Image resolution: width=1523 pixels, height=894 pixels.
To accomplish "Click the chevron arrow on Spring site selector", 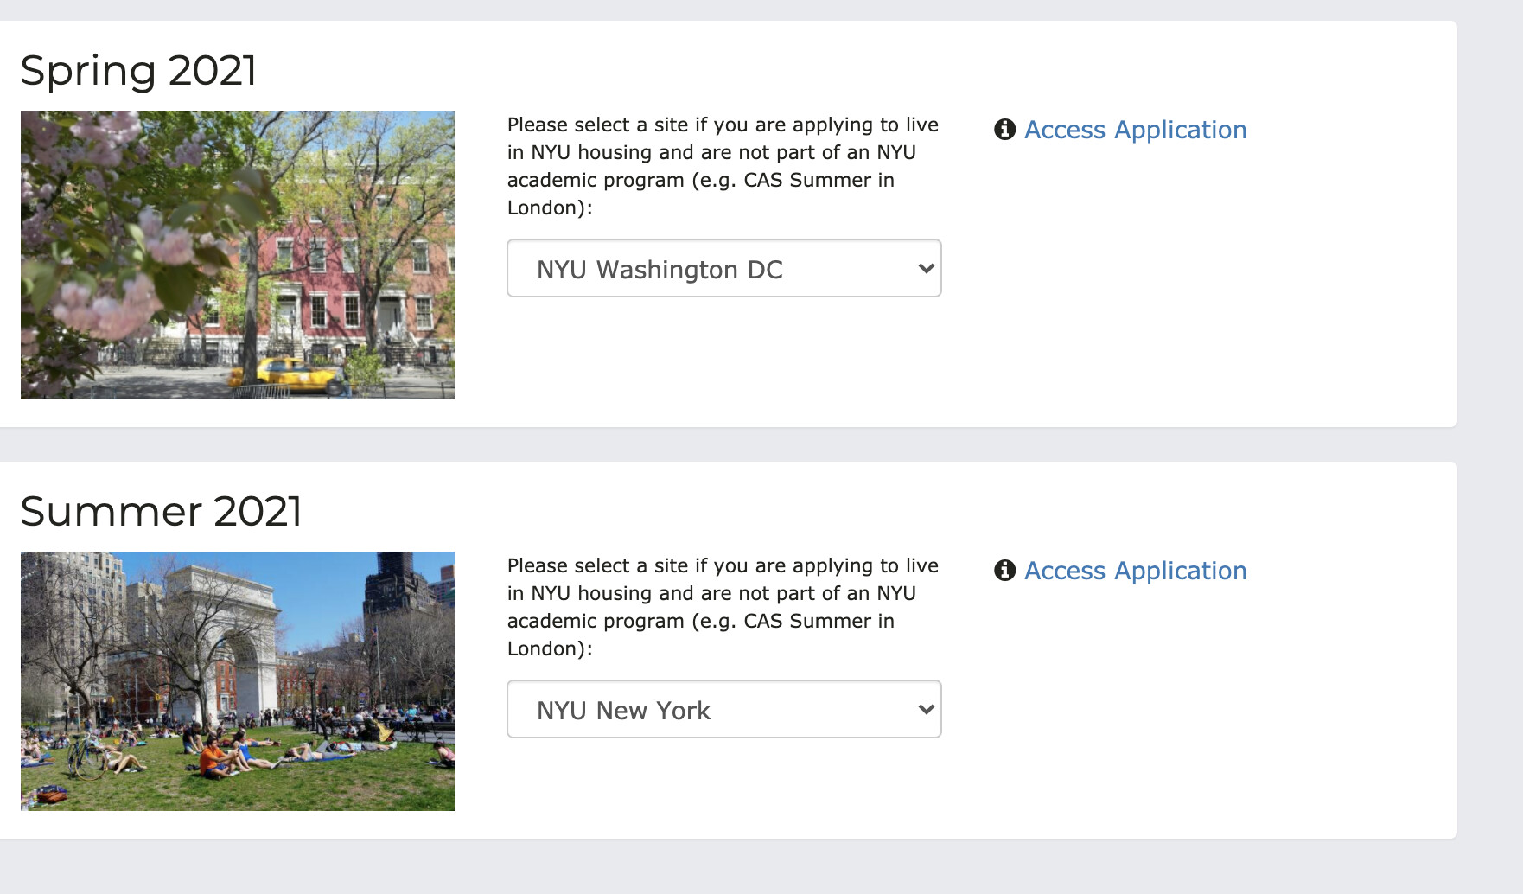I will [x=926, y=269].
